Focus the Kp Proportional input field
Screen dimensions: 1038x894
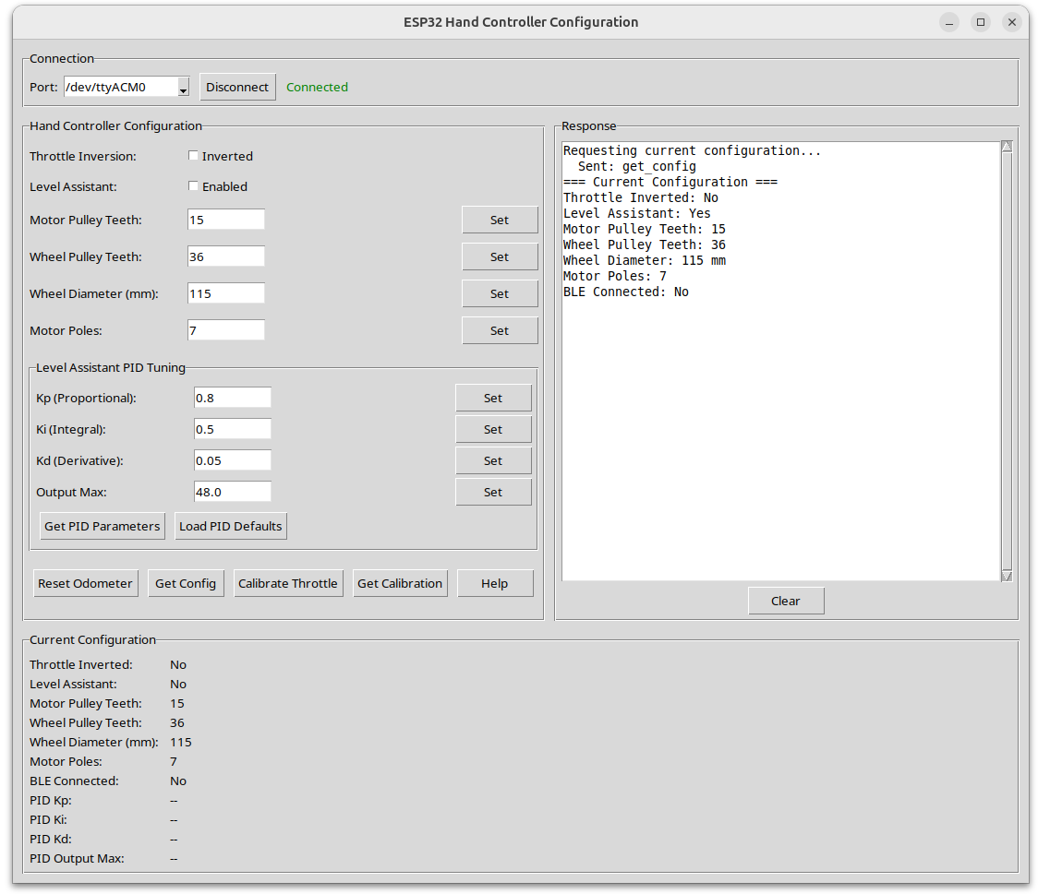232,398
